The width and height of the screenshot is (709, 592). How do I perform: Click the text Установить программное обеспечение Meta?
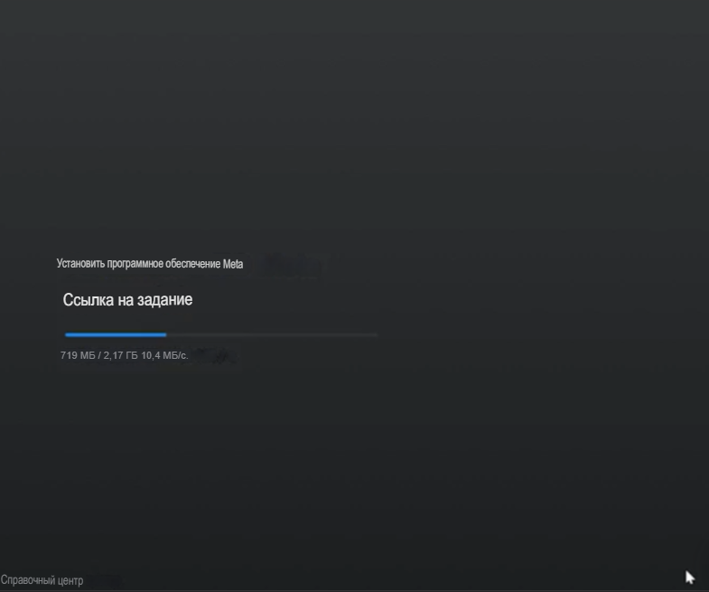150,264
